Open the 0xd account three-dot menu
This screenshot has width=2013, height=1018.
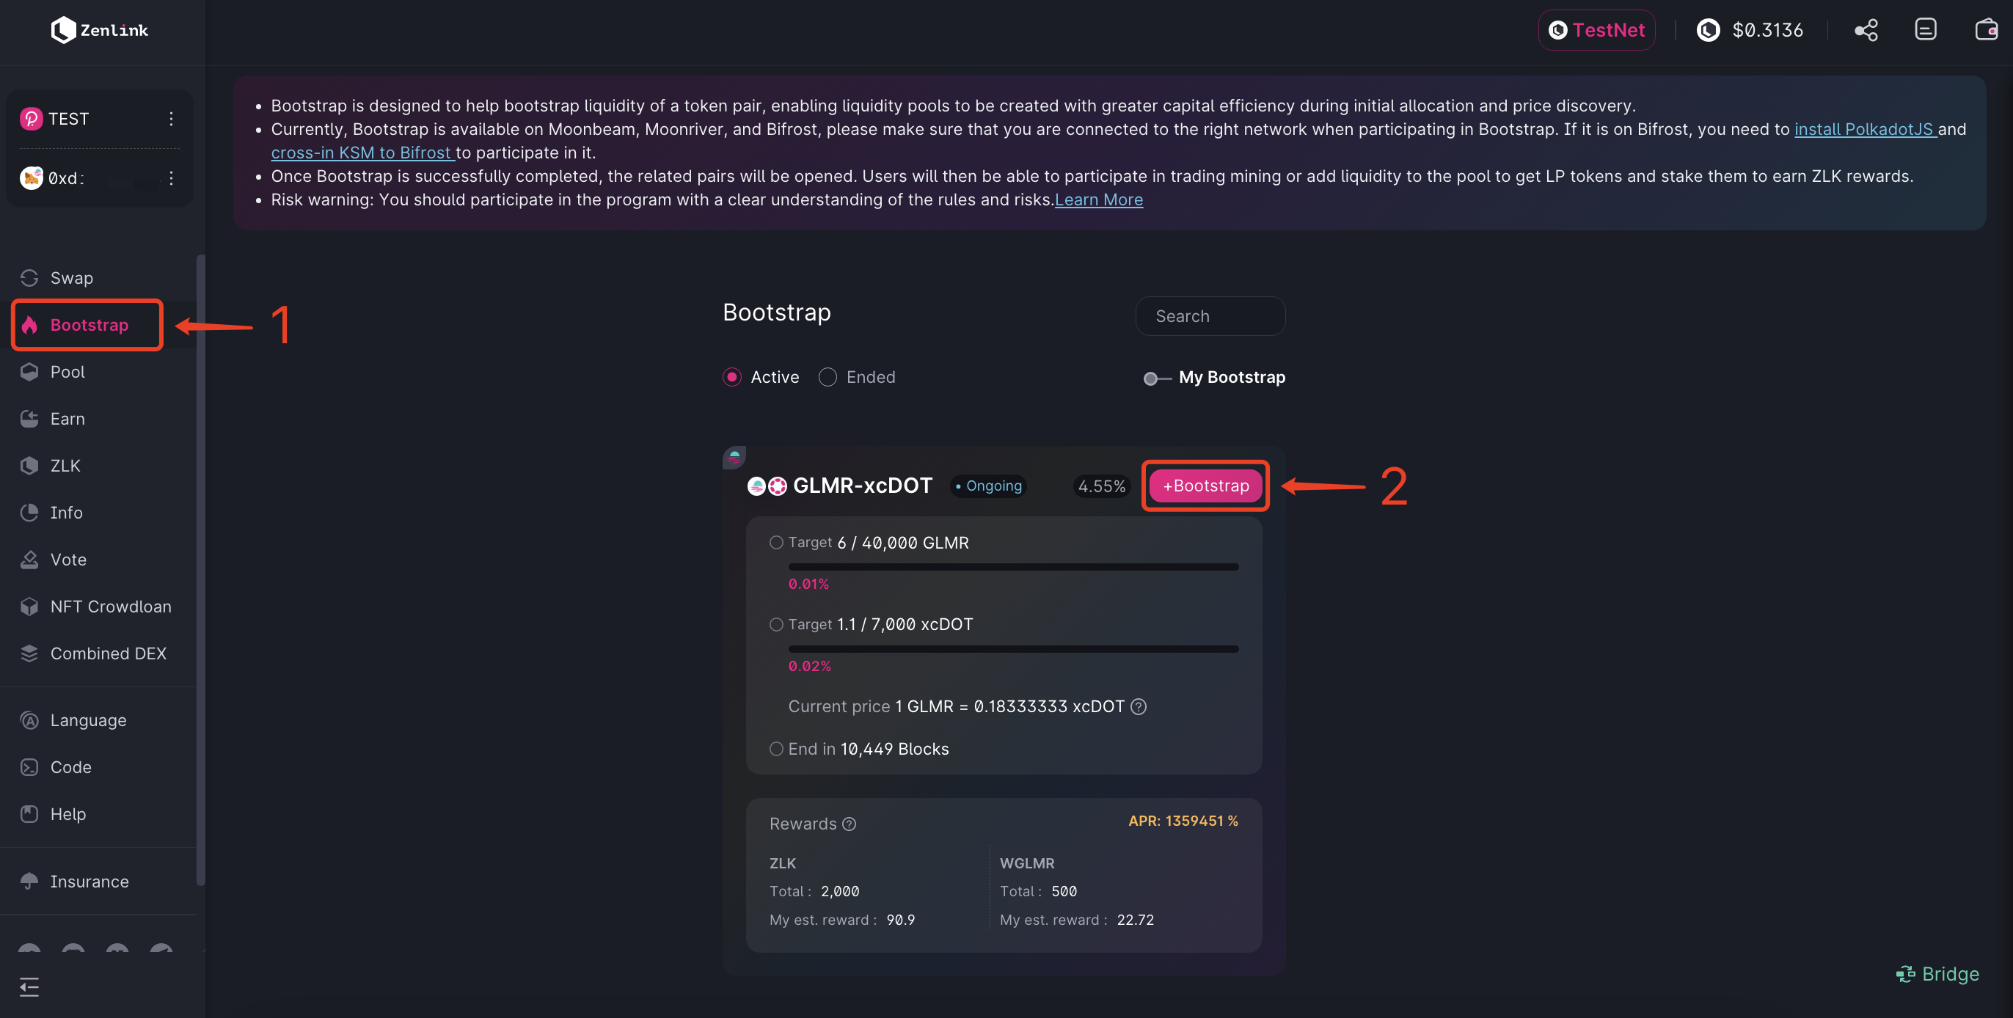170,177
